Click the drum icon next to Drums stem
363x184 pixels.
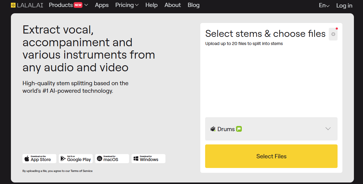[213, 129]
